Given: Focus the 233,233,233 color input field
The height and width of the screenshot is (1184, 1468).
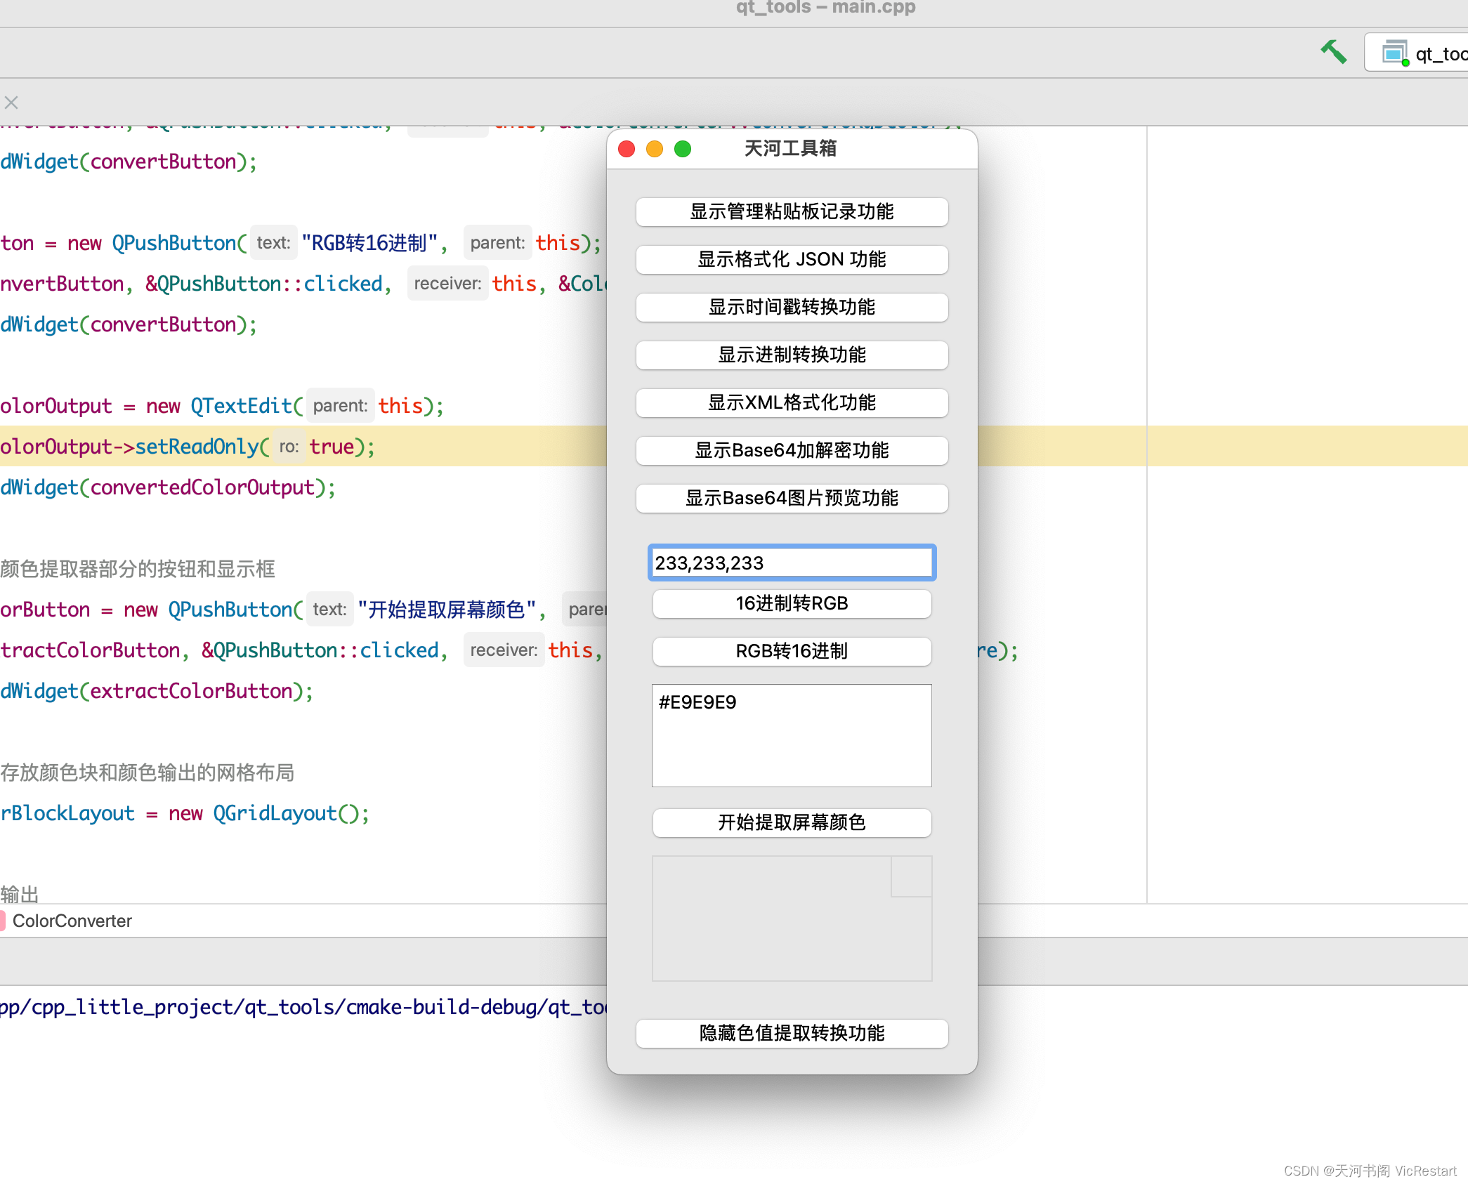Looking at the screenshot, I should 792,563.
